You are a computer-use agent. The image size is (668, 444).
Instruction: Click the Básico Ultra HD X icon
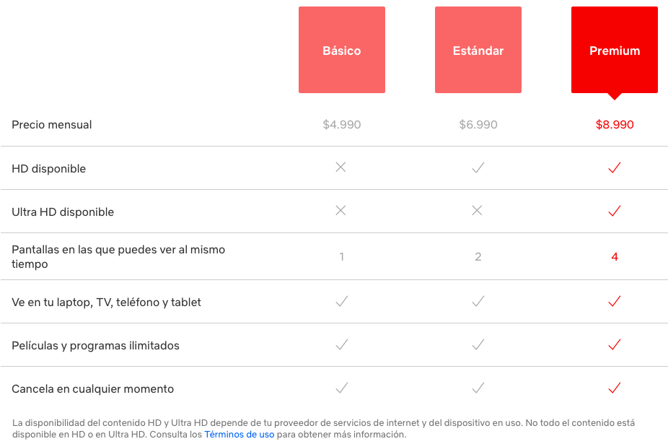[341, 211]
